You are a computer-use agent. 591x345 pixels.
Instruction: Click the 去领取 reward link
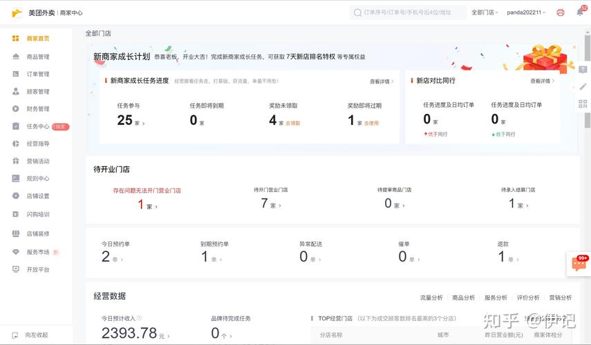tap(293, 123)
